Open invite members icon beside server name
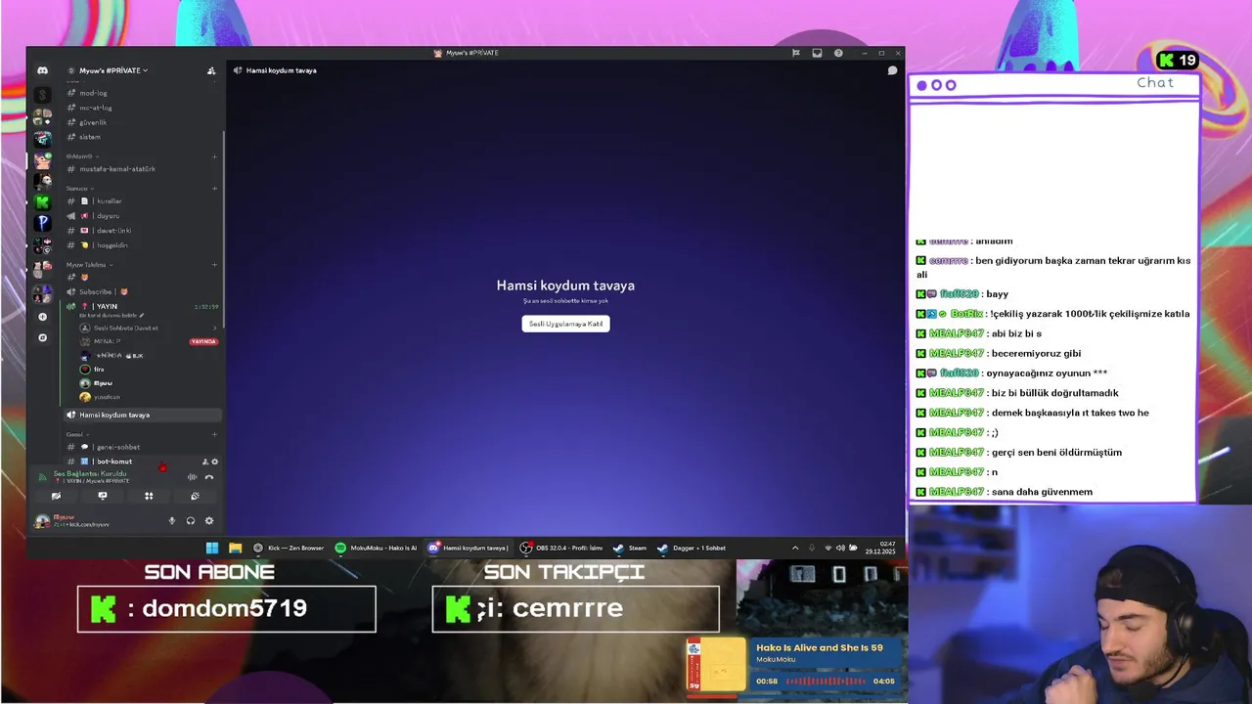1252x704 pixels. 211,70
